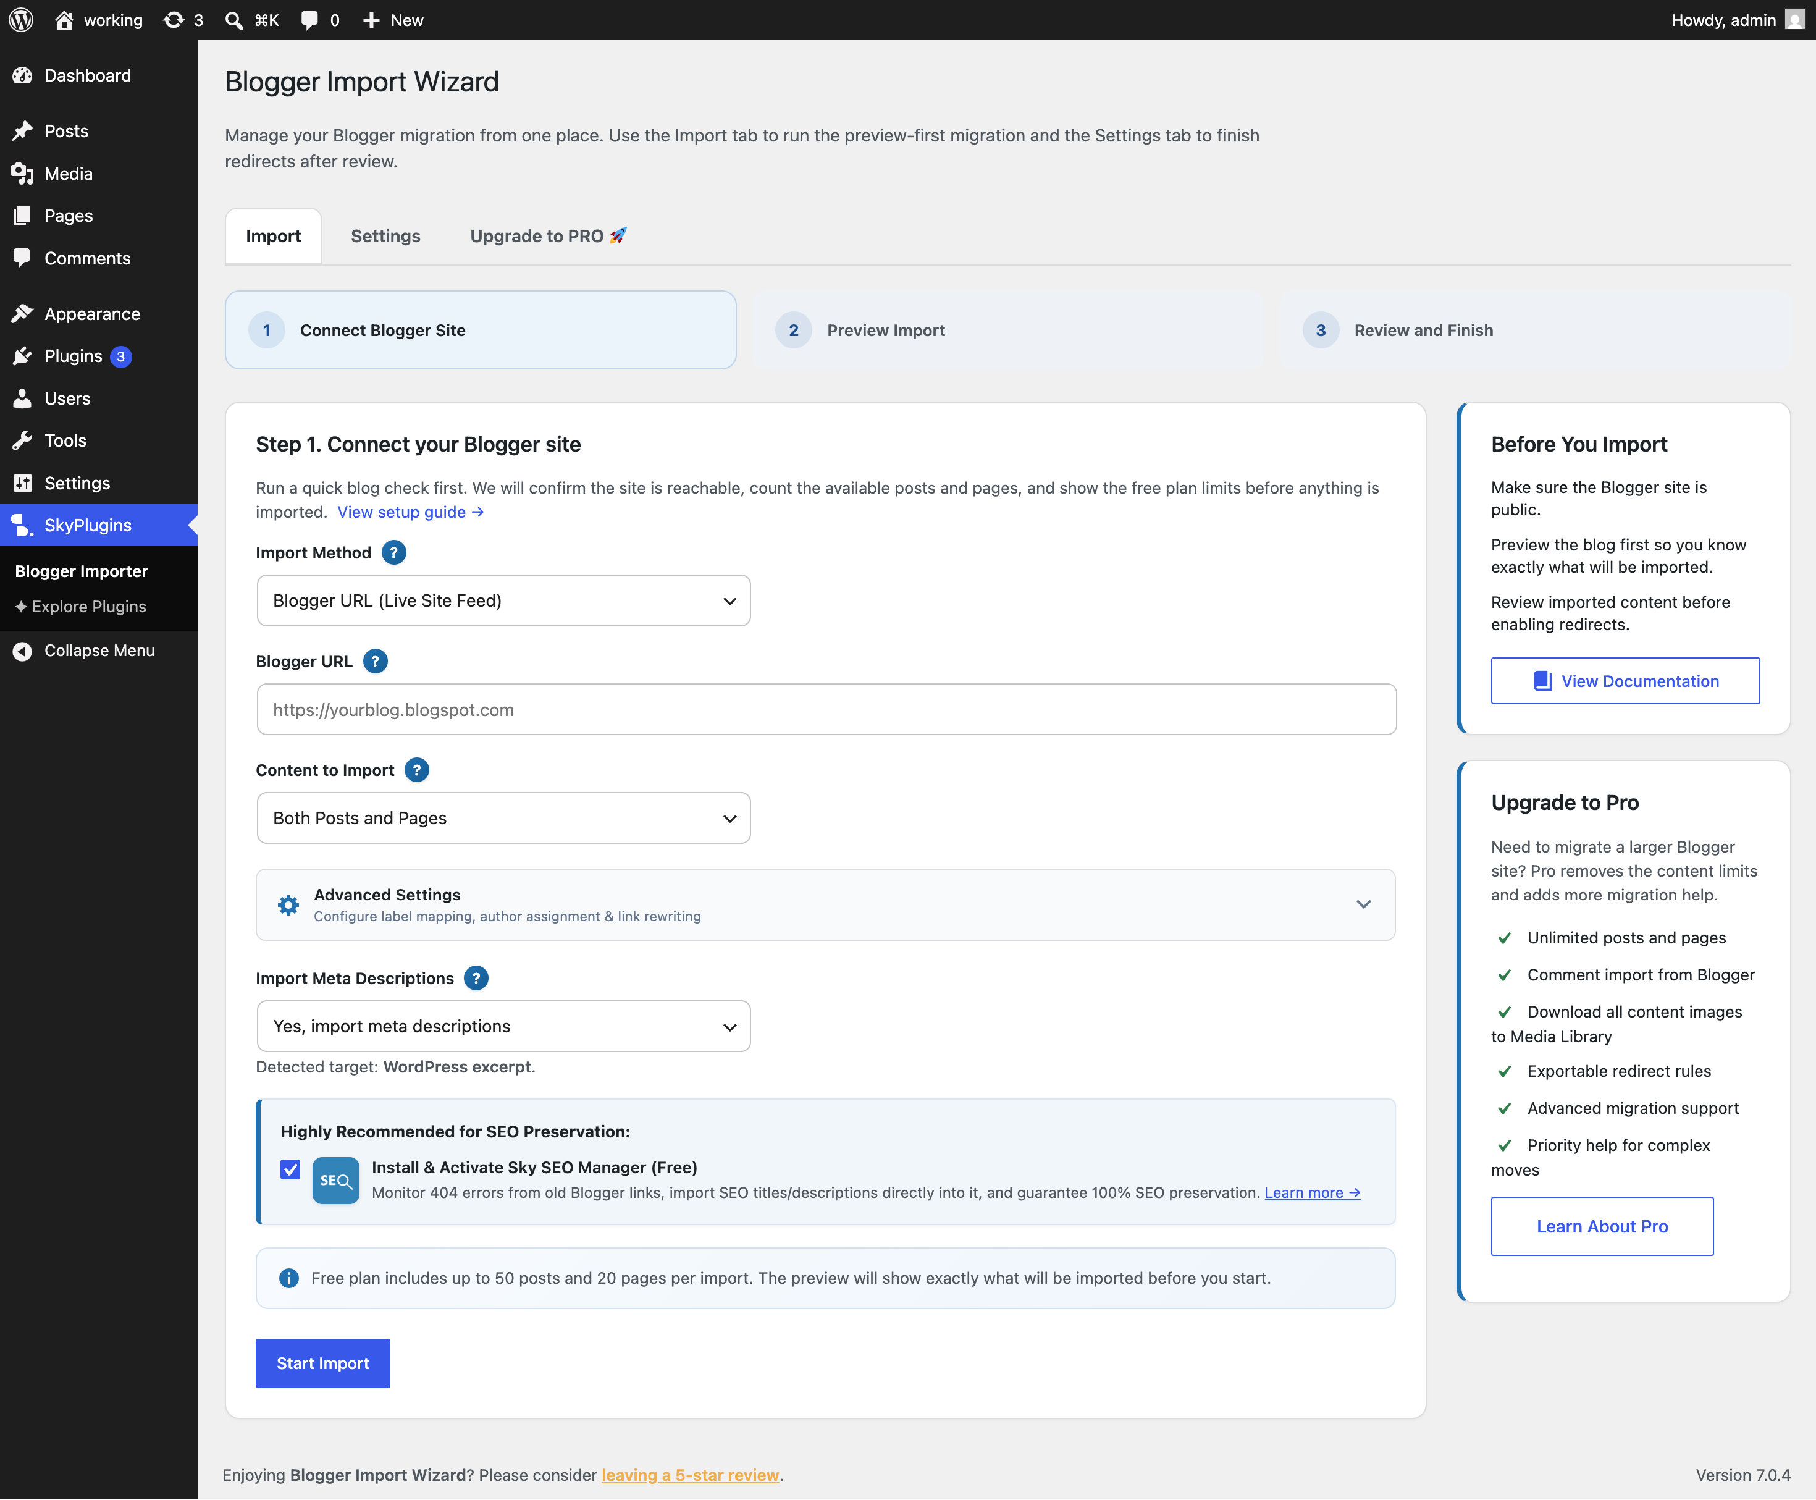Open the pending updates icon
This screenshot has width=1816, height=1500.
(174, 20)
